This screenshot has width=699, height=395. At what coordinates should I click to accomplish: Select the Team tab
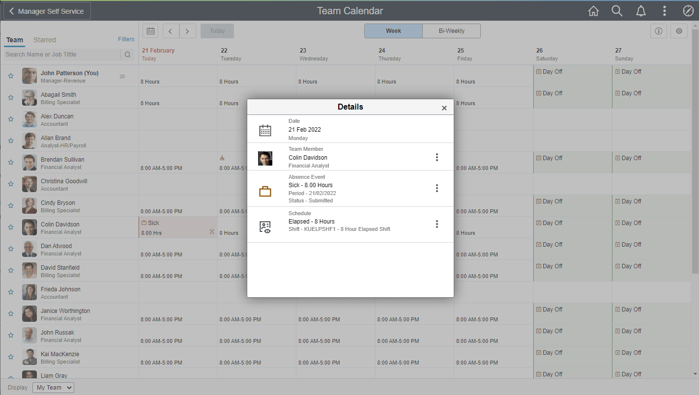14,40
